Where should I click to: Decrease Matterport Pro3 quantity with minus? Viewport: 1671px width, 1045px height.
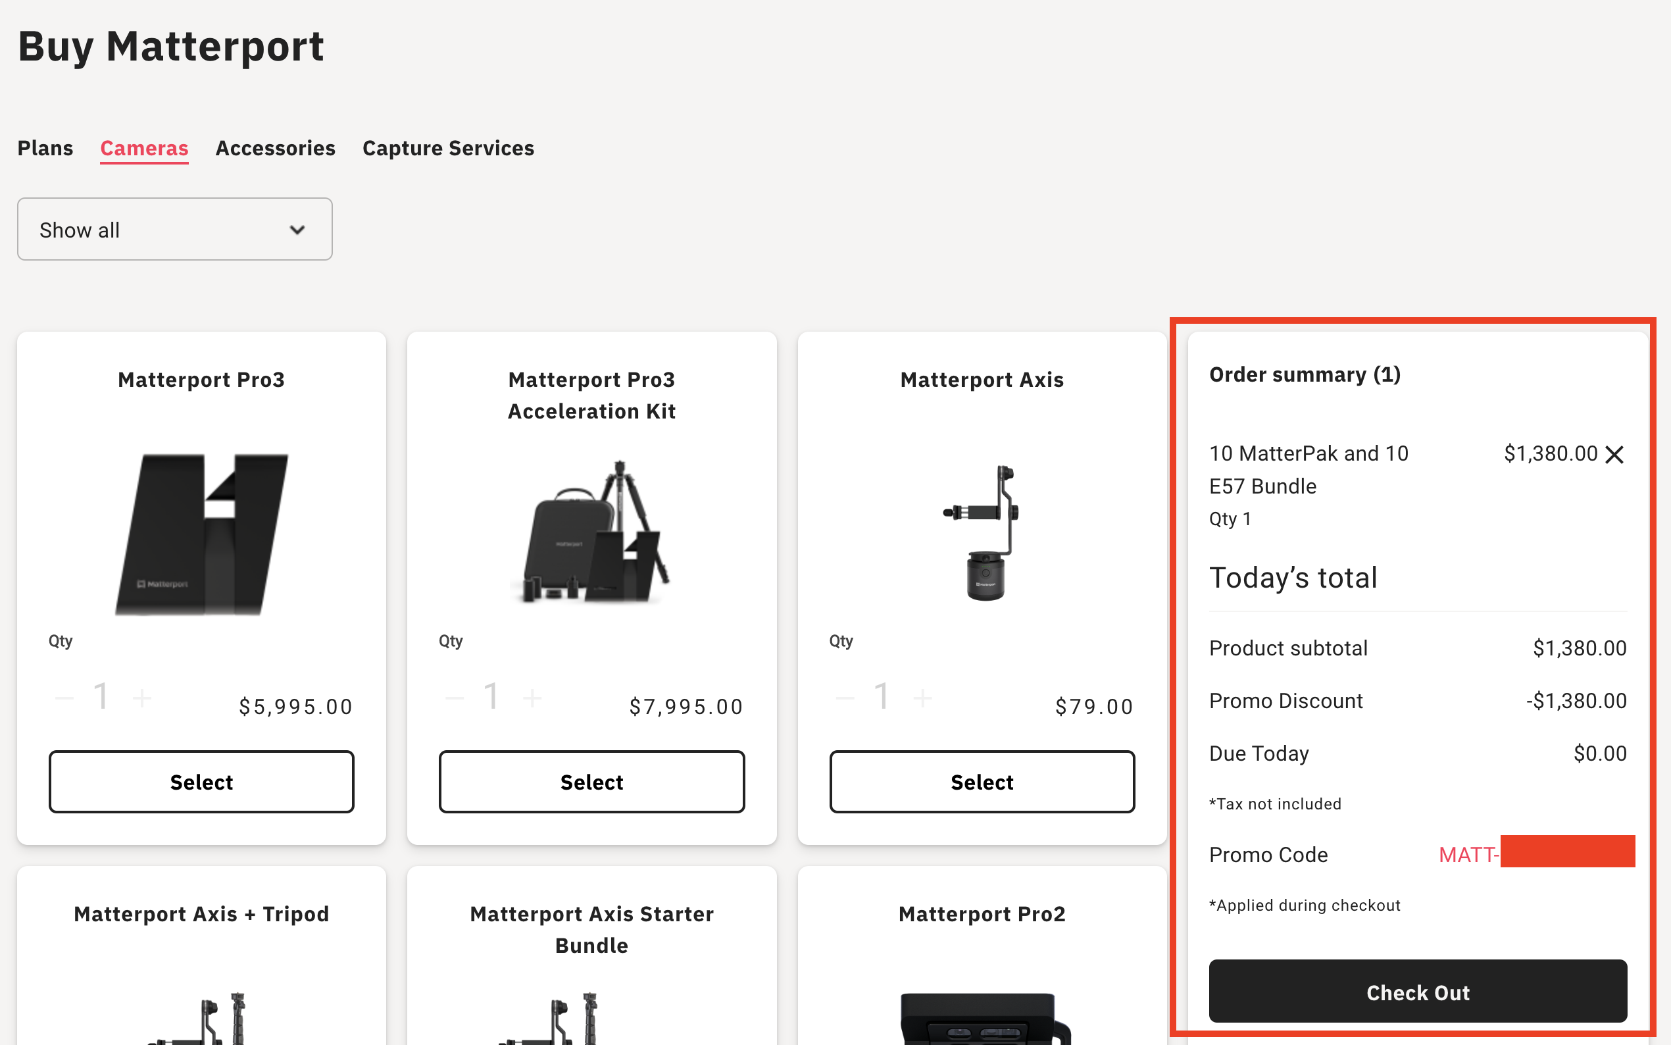pos(65,698)
